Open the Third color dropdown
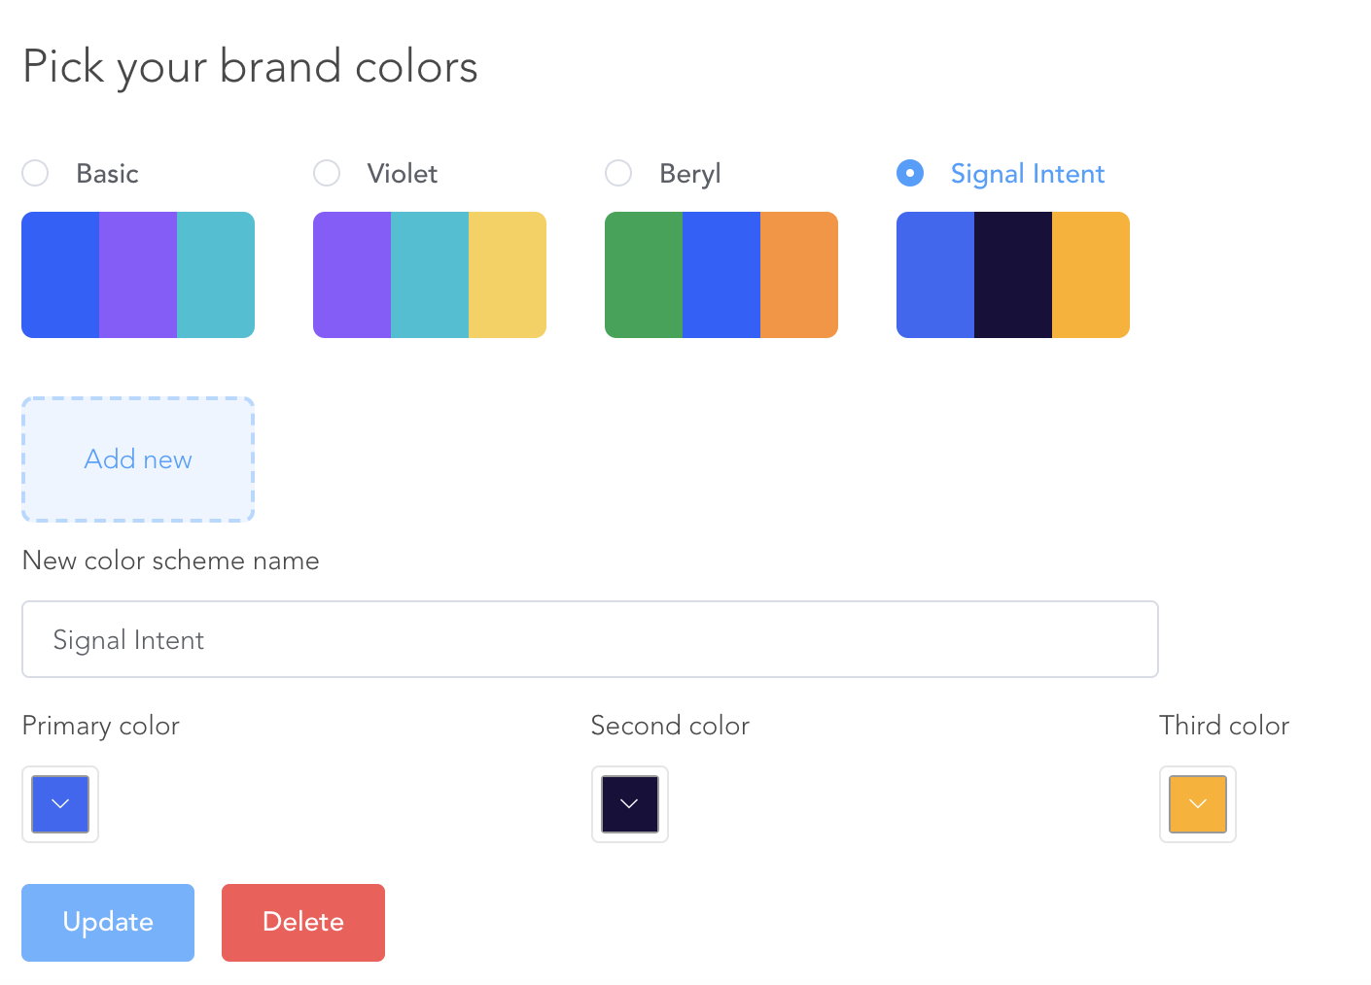Screen dimensions: 1371x985 [x=1197, y=804]
